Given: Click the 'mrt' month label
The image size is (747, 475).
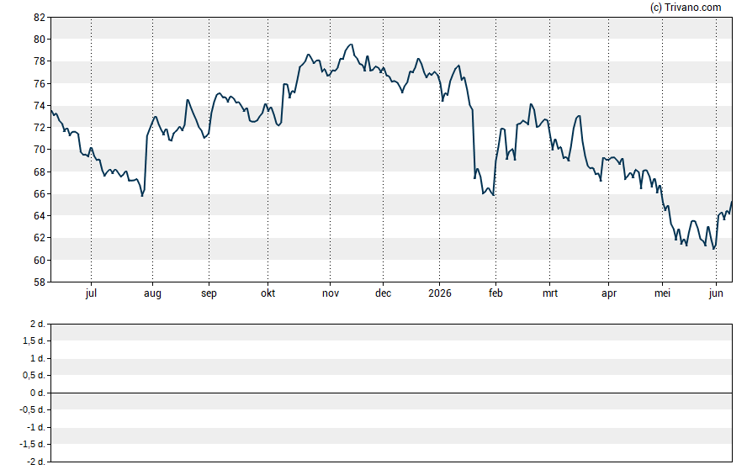Looking at the screenshot, I should (550, 293).
